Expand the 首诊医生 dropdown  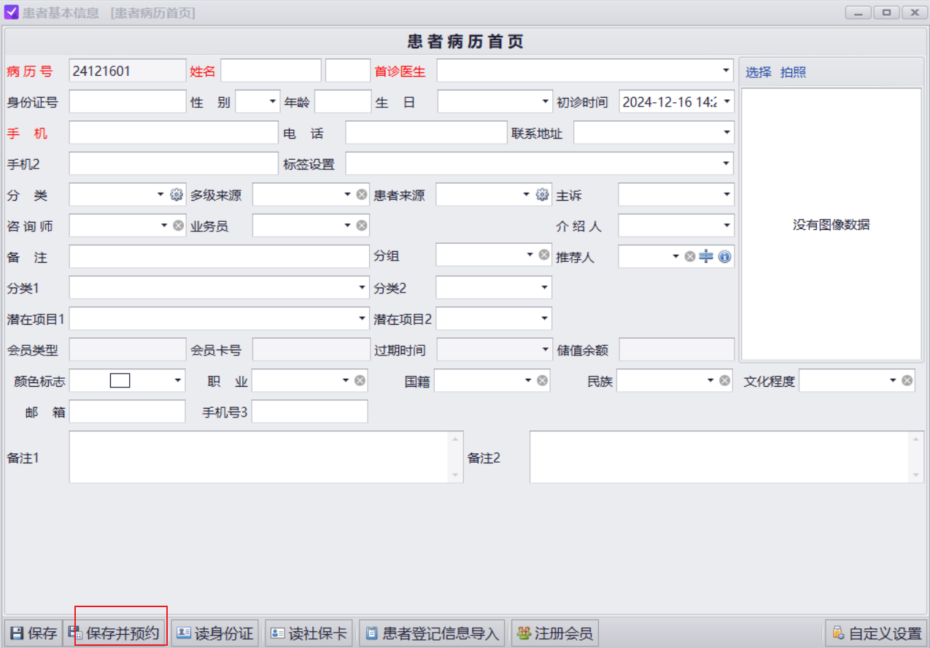coord(726,71)
